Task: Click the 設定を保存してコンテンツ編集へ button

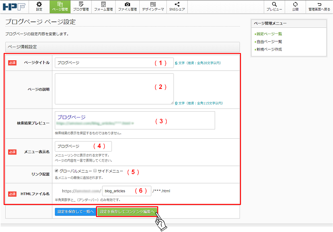Action: [127, 211]
